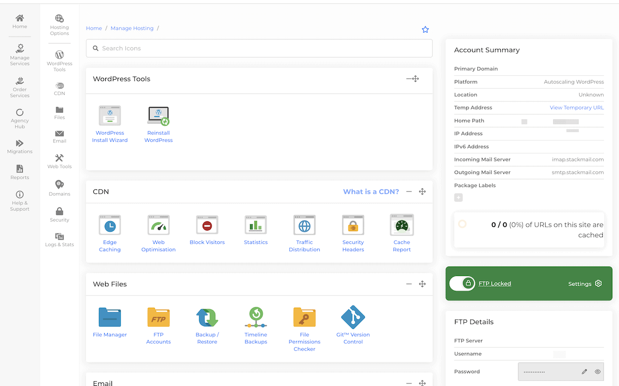Screen dimensions: 619x386
Task: Collapse the CDN panel
Action: coord(409,191)
